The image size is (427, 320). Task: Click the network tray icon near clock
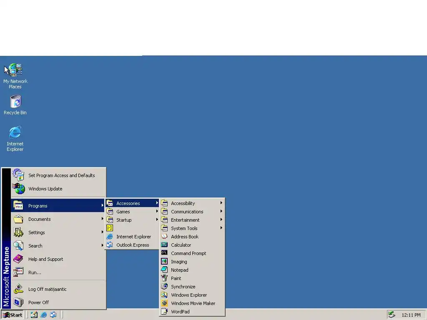point(392,315)
